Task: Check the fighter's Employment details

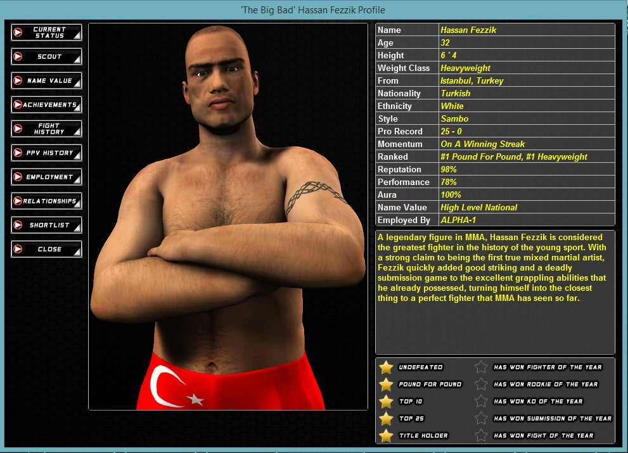Action: point(46,177)
